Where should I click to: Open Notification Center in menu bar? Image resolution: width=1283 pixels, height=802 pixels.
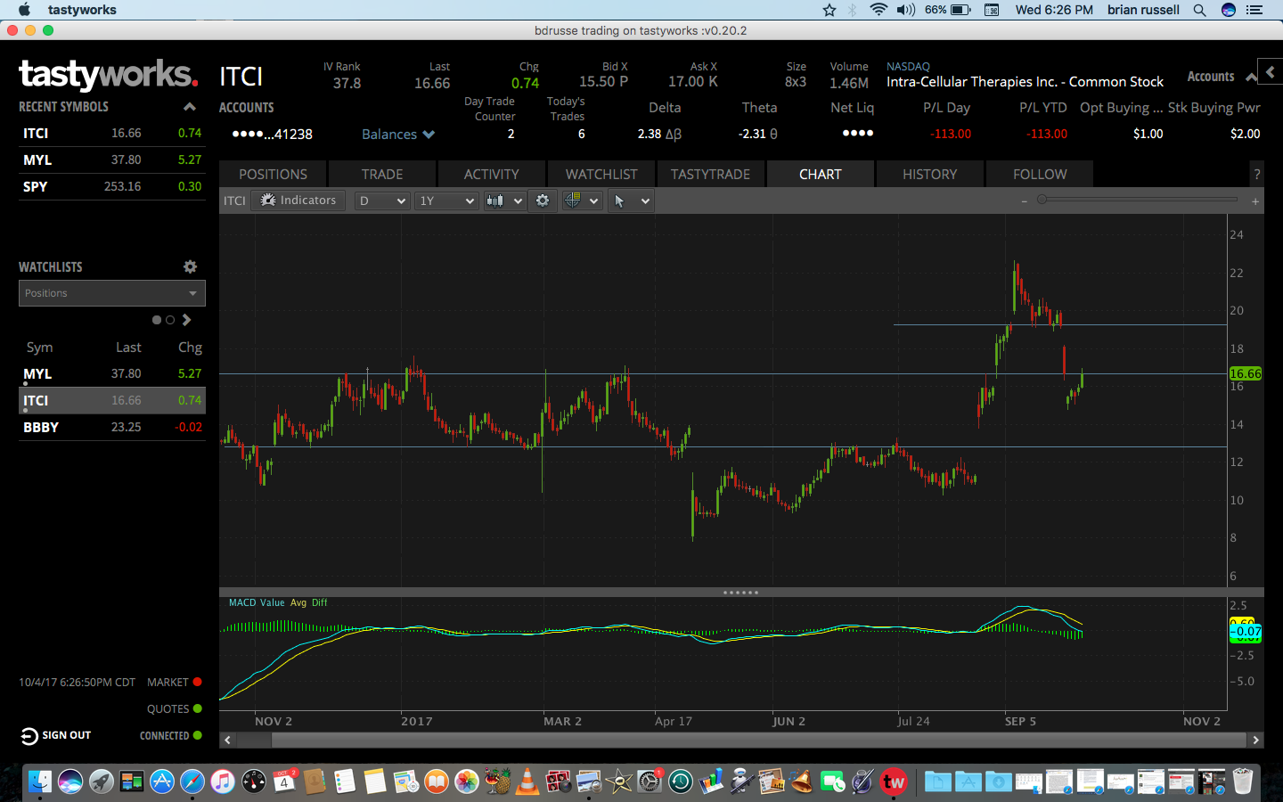click(x=1254, y=10)
